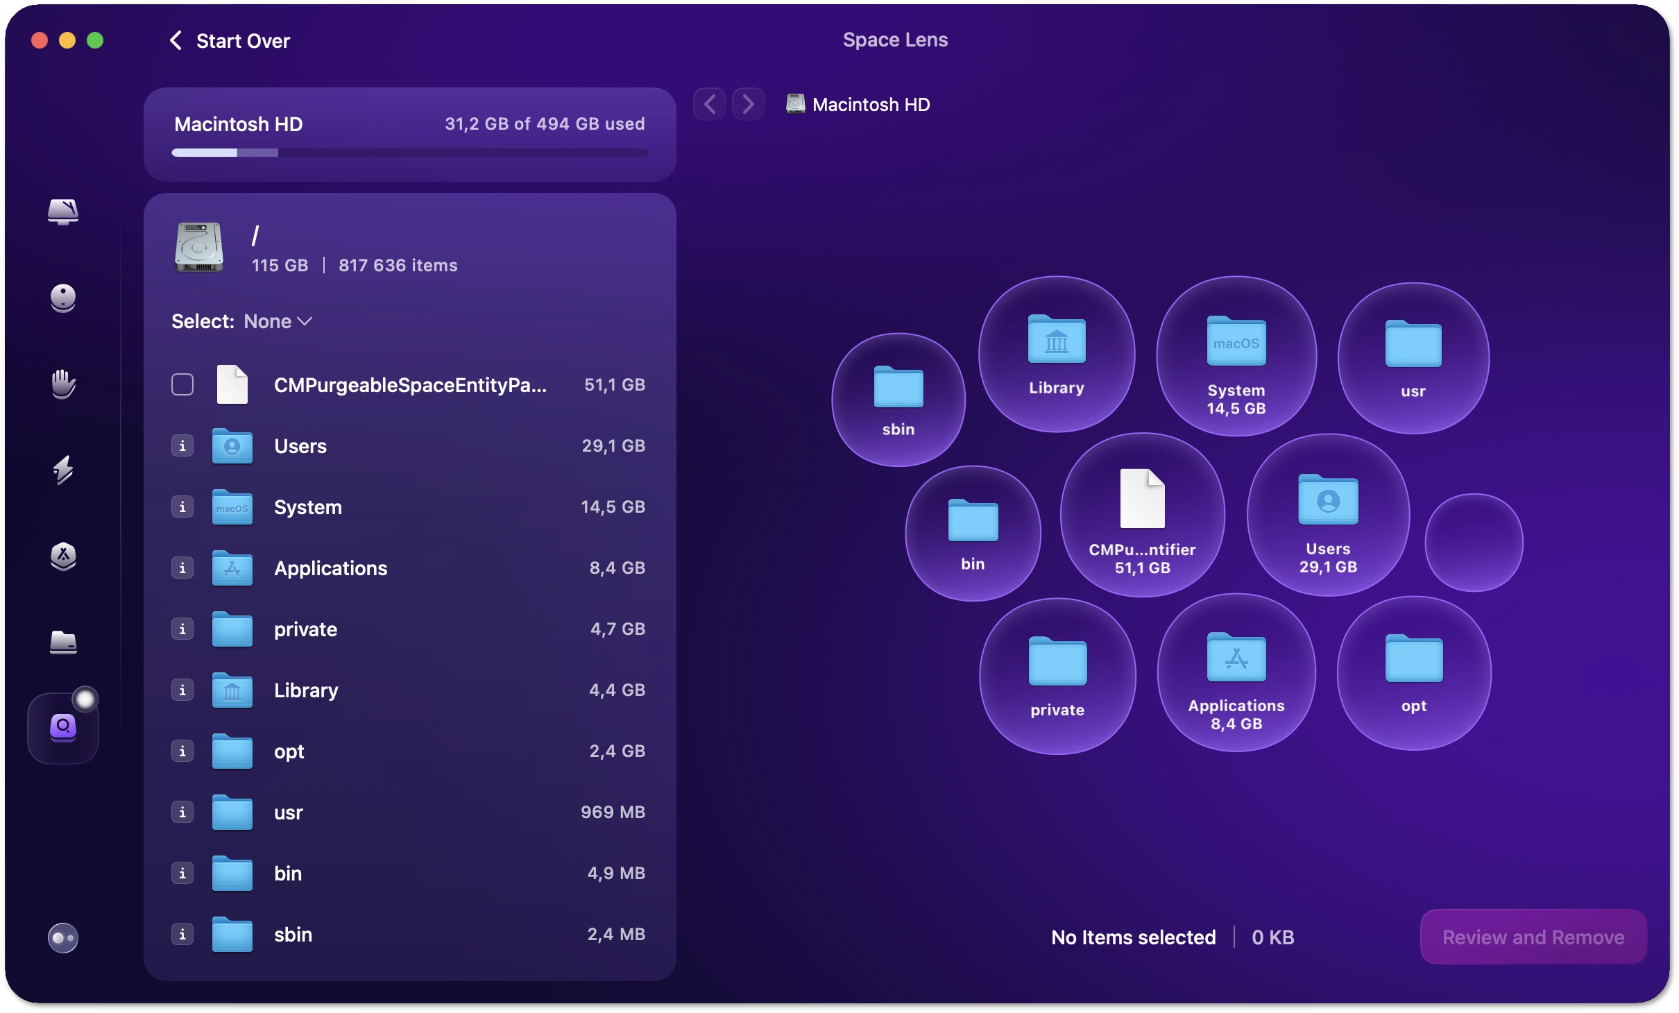Click the CMPurgeableSpaceEntityPa... file name

point(411,385)
